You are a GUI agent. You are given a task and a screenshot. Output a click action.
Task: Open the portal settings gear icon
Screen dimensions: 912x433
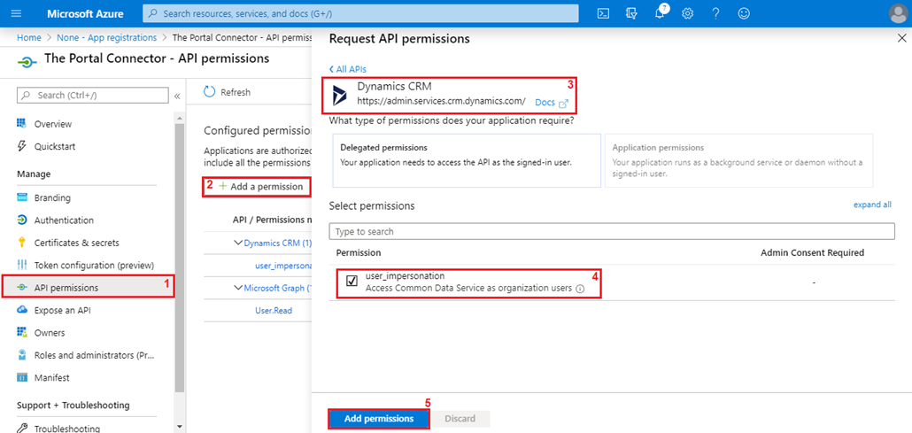[687, 13]
